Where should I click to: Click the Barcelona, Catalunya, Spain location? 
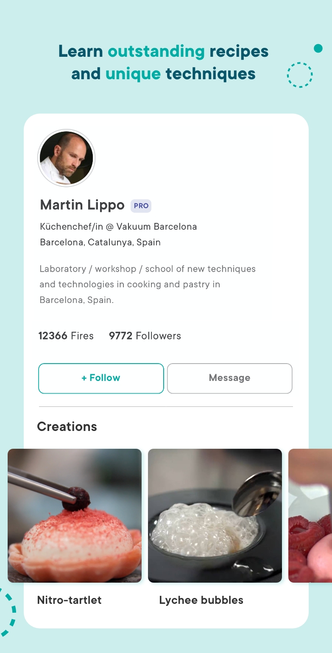pos(100,242)
